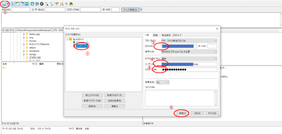Open the directory listing filters icon
This screenshot has height=134, width=282.
pos(57,4)
